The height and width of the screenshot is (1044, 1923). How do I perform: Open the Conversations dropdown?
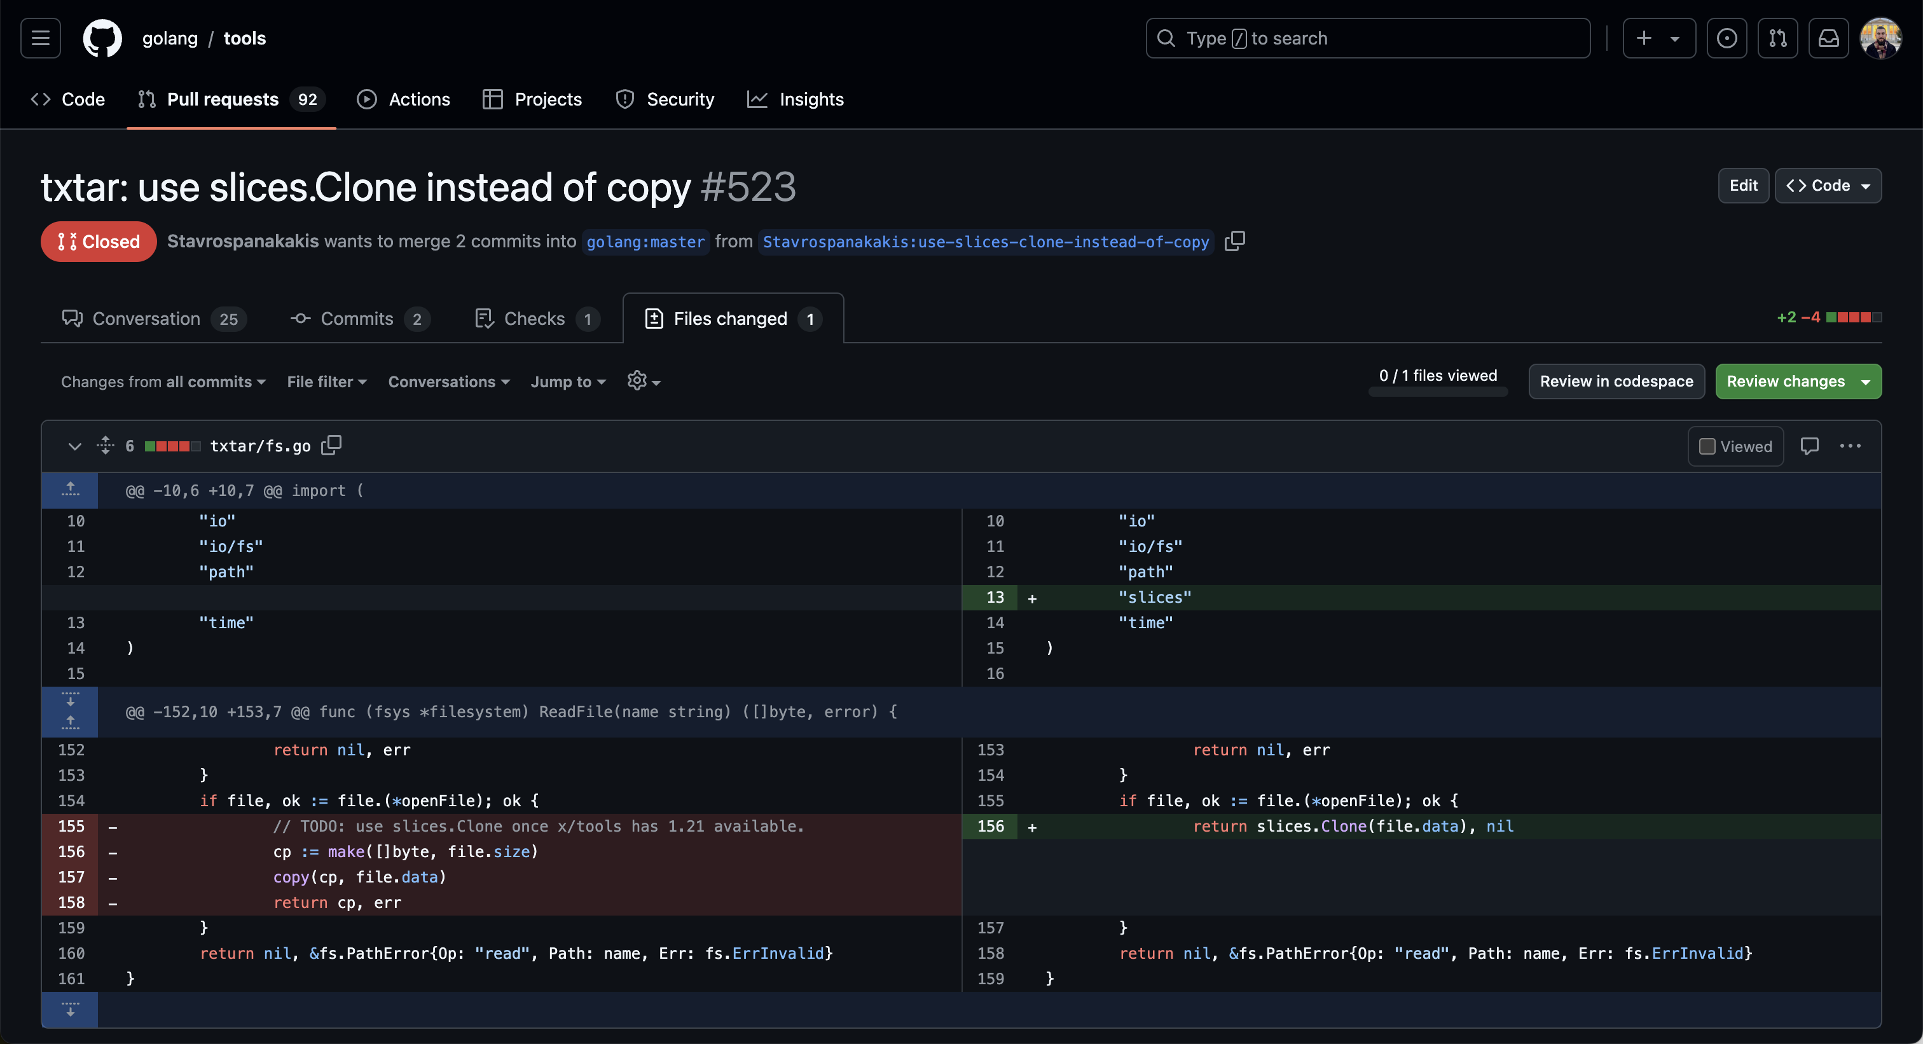coord(449,381)
